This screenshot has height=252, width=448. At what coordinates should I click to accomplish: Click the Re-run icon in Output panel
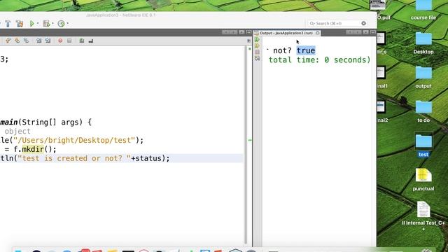point(257,39)
